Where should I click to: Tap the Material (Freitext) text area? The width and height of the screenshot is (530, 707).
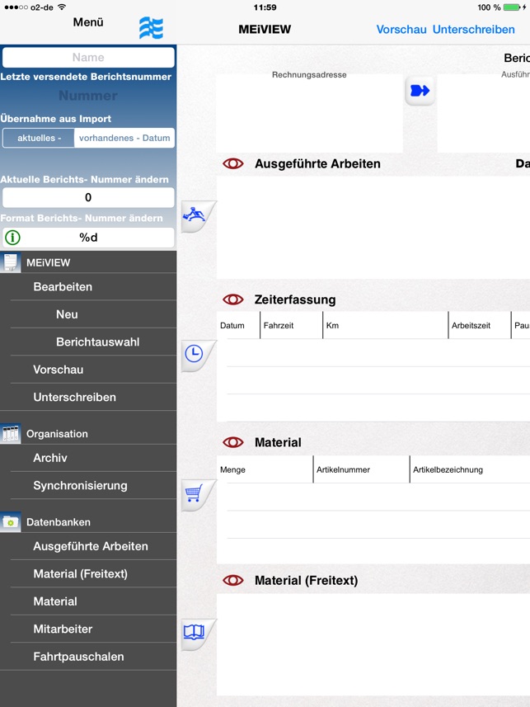[x=373, y=645]
